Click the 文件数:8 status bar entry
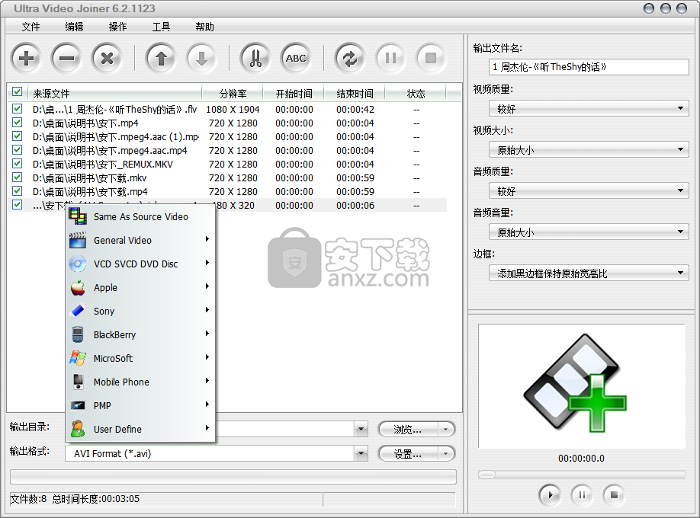 click(x=28, y=499)
